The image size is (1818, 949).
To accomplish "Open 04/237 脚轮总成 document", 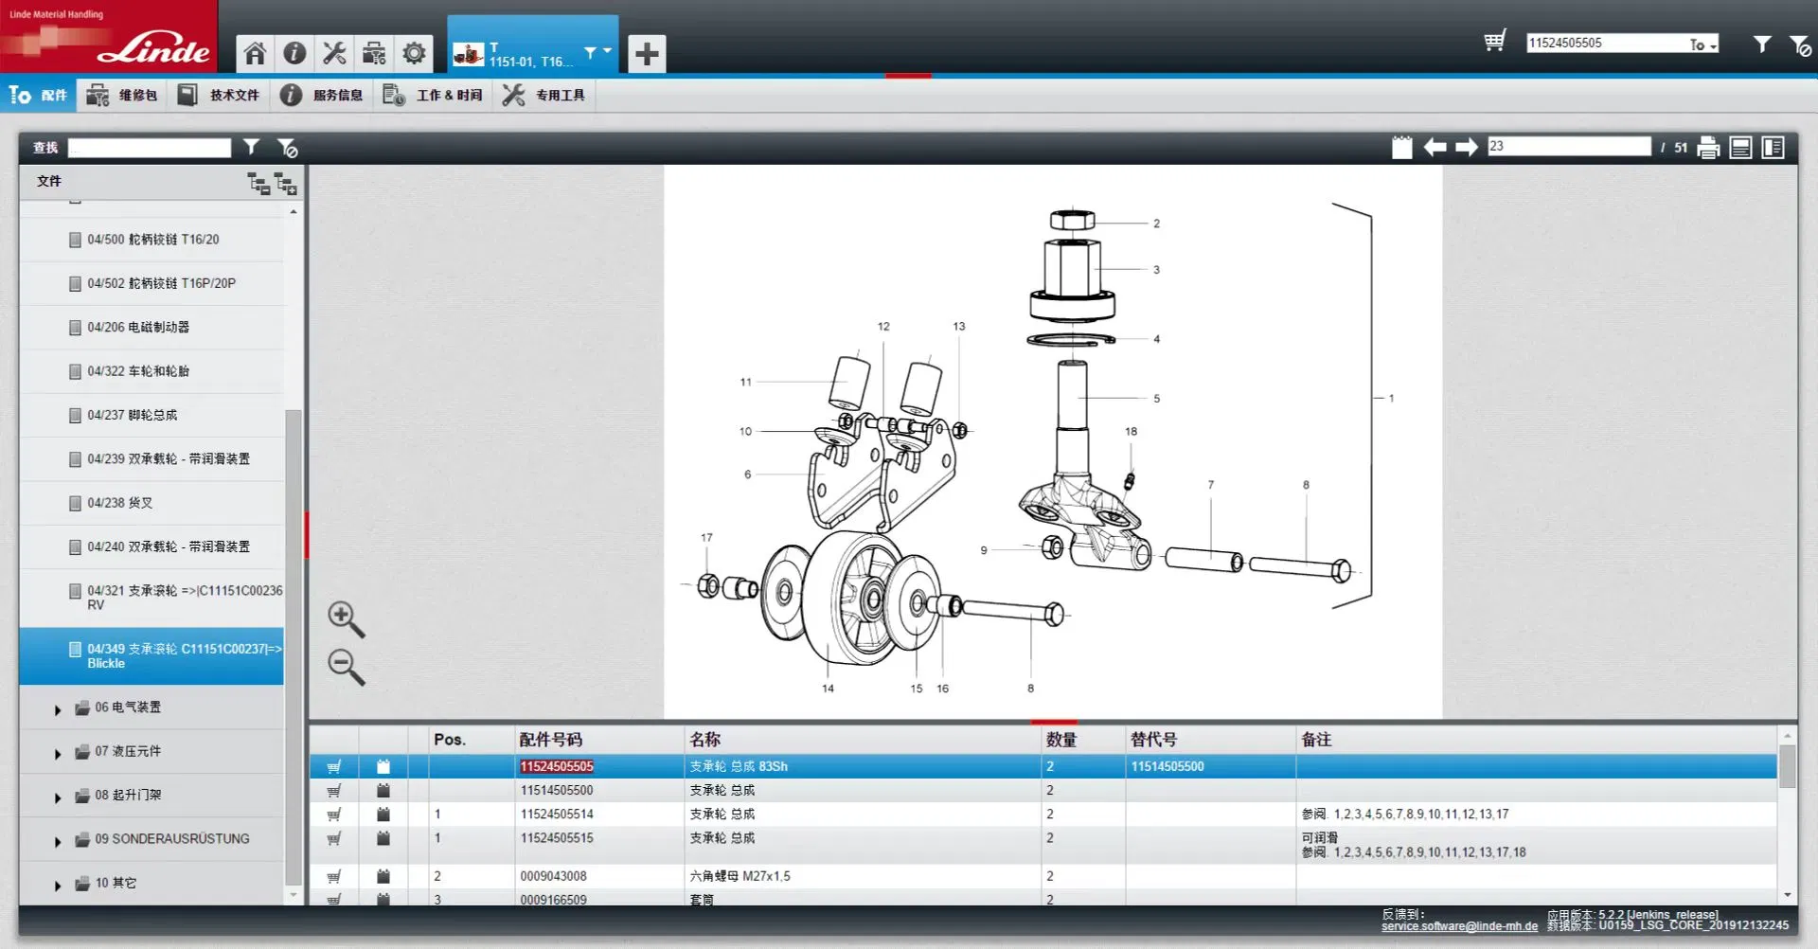I will coord(151,415).
